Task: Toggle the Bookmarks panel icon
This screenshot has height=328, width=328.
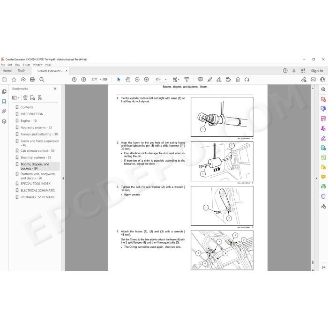Action: pyautogui.click(x=4, y=102)
